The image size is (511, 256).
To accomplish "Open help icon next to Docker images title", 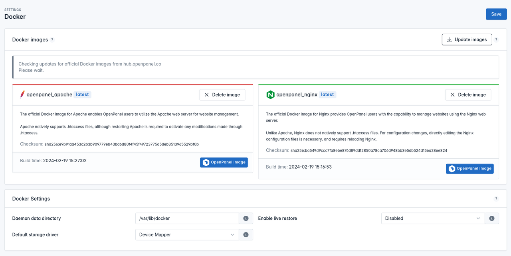I will [x=52, y=40].
